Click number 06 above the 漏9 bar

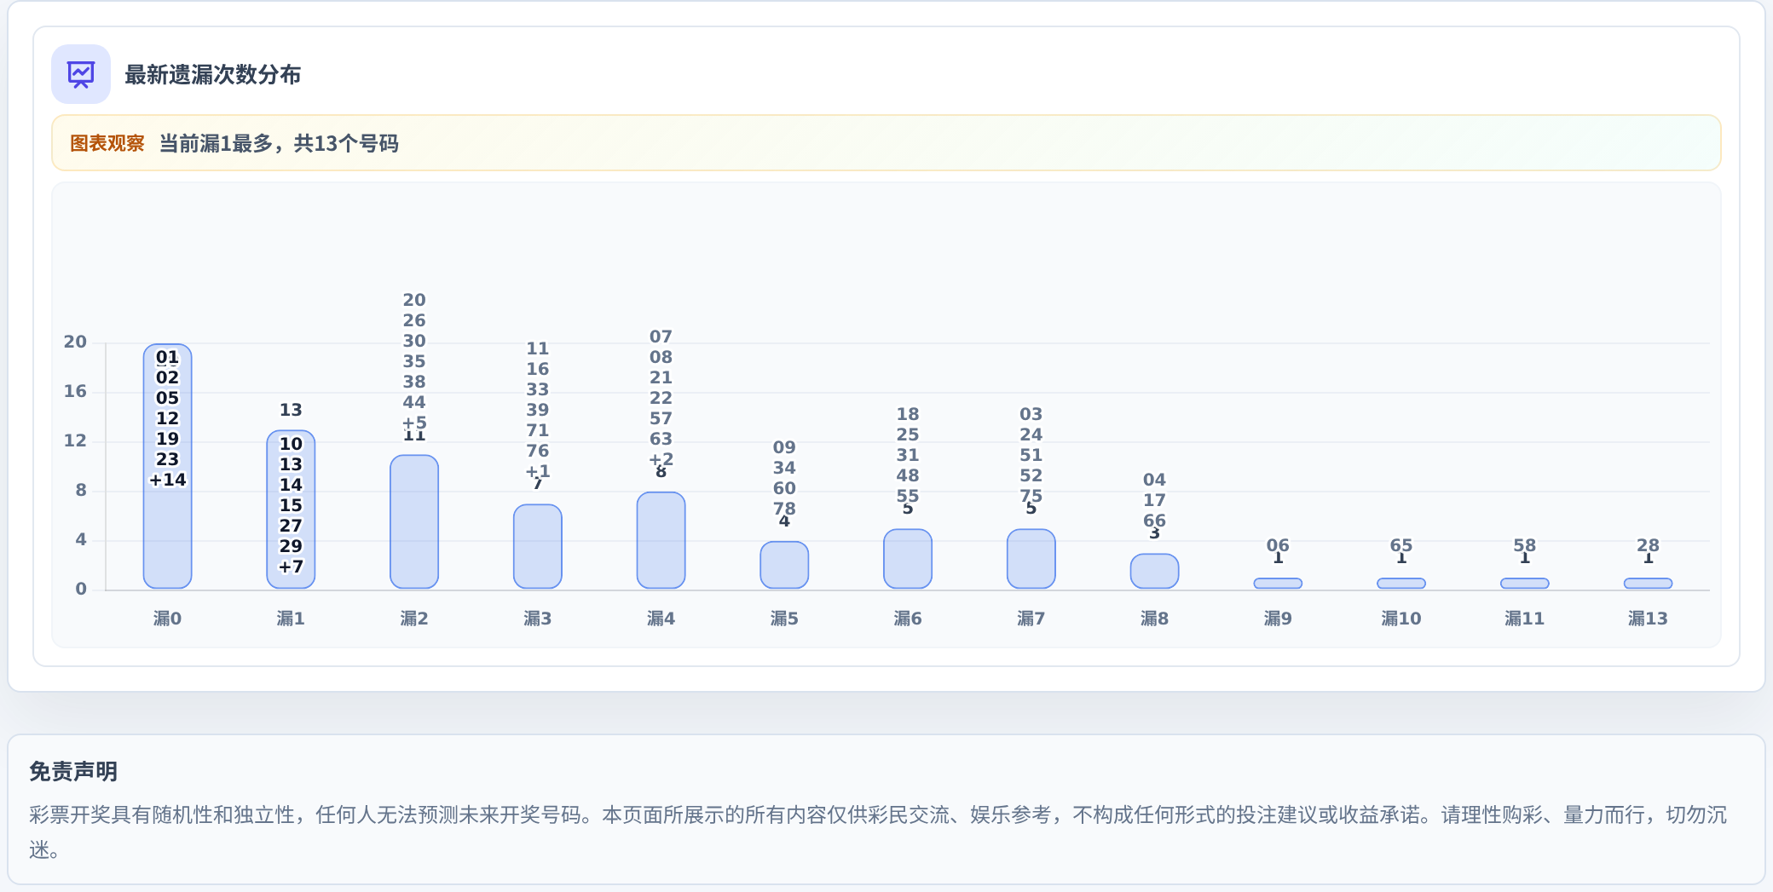click(1278, 545)
